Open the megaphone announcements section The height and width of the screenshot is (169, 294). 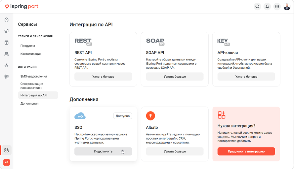[x=7, y=31]
